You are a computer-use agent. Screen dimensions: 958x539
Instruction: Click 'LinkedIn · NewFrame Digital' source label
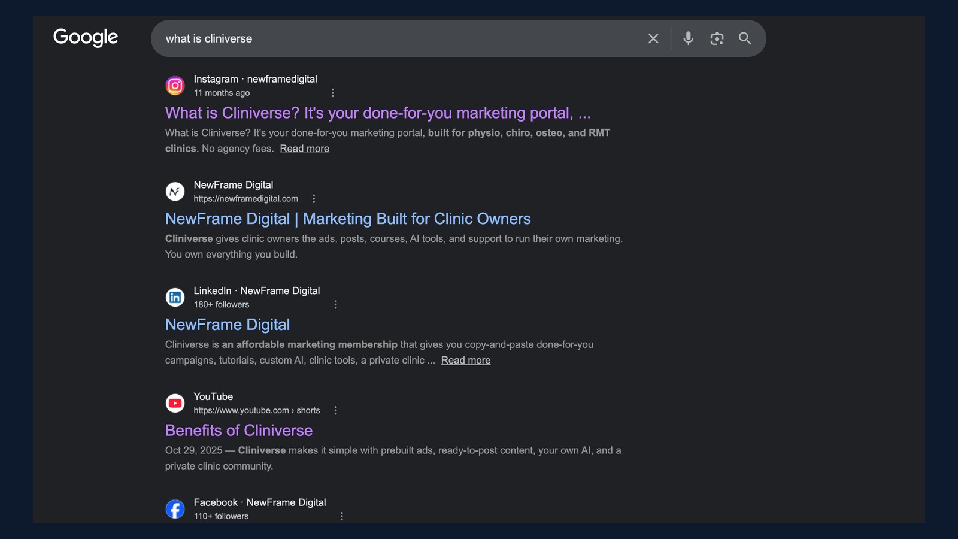257,290
